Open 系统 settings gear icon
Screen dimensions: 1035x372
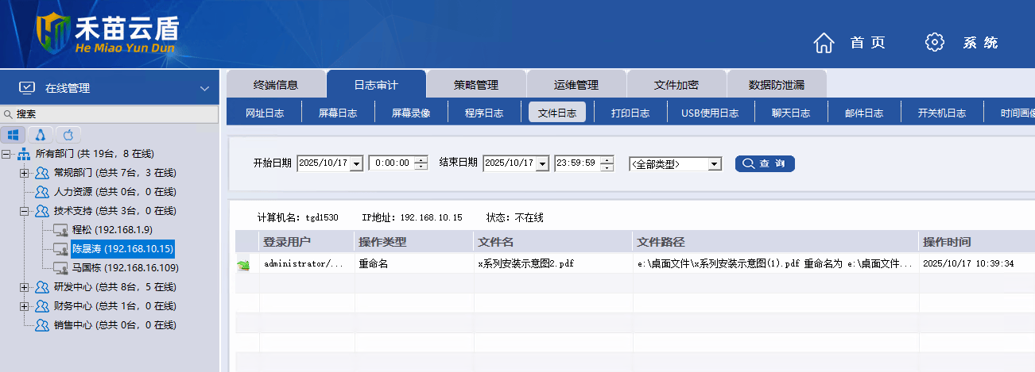click(x=935, y=43)
